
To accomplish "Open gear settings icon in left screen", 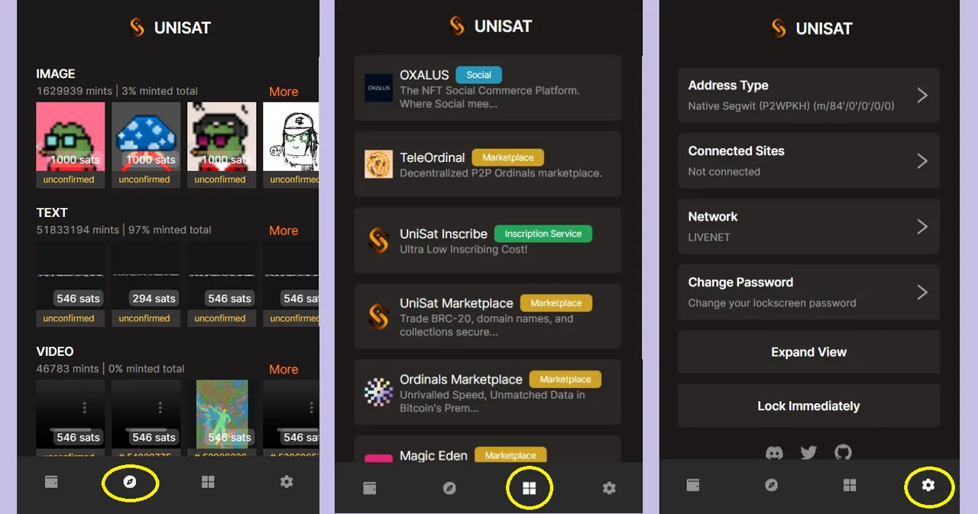I will pyautogui.click(x=287, y=482).
